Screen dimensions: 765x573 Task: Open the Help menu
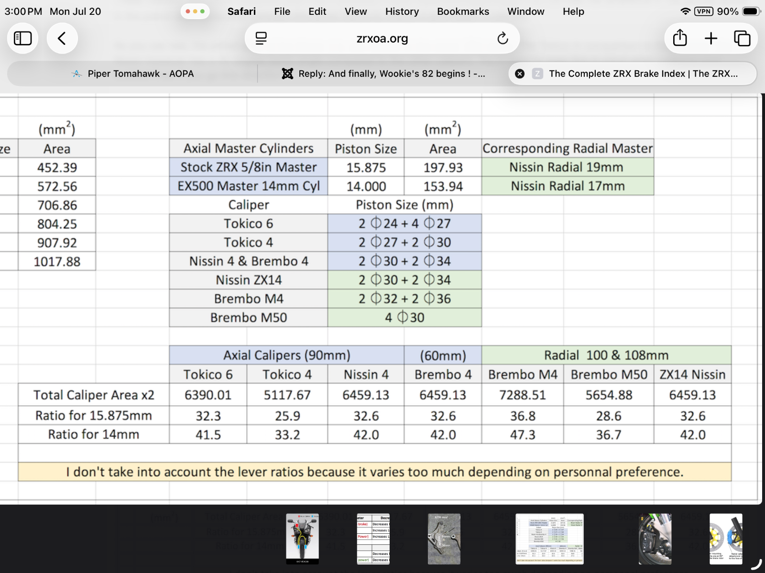point(573,11)
